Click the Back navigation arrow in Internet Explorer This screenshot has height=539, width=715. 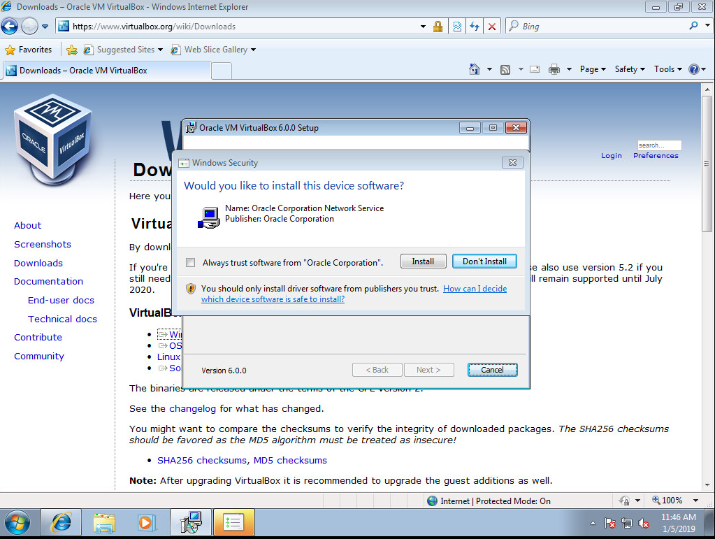pyautogui.click(x=10, y=27)
